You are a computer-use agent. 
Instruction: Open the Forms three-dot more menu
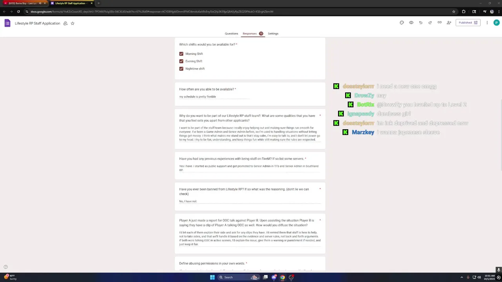[x=487, y=23]
